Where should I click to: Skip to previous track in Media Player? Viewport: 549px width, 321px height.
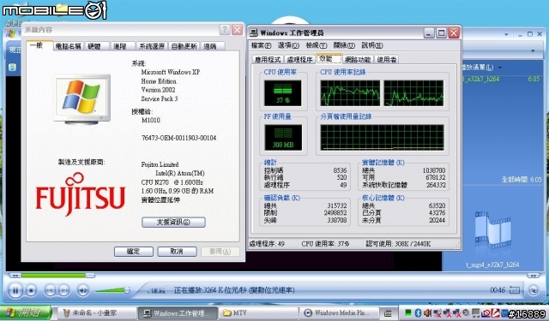pyautogui.click(x=50, y=290)
